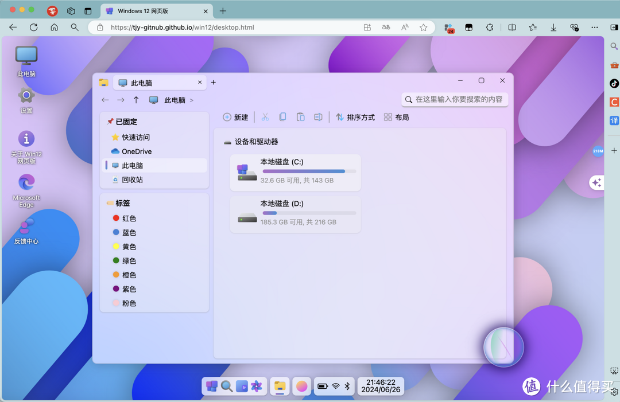This screenshot has width=620, height=402.
Task: Close the 此电脑 explorer tab
Action: 200,82
